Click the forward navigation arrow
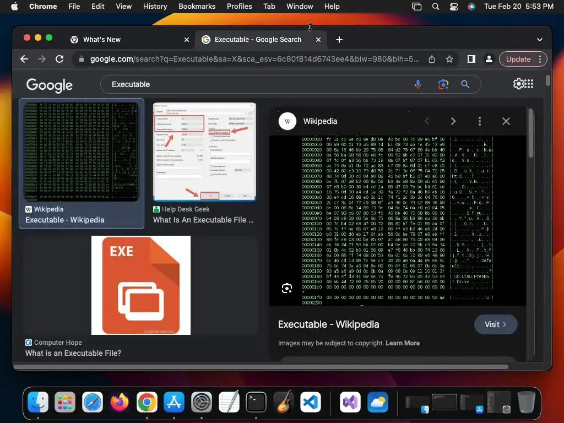 click(42, 59)
